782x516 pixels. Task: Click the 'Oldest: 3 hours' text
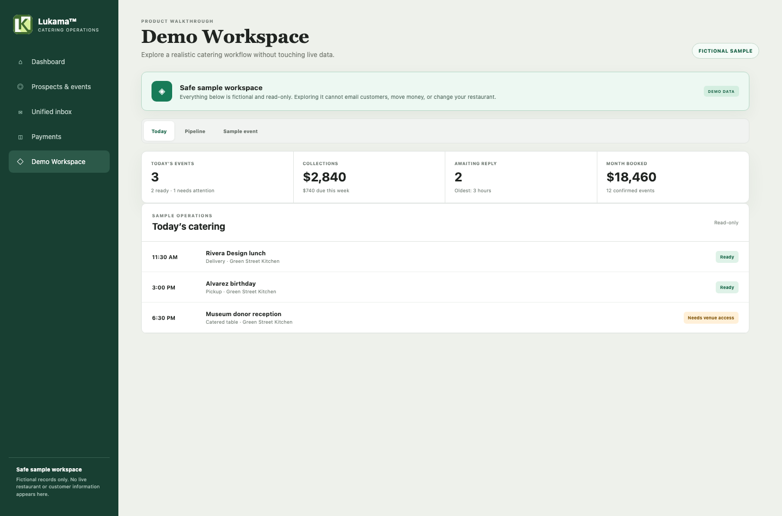click(x=472, y=191)
